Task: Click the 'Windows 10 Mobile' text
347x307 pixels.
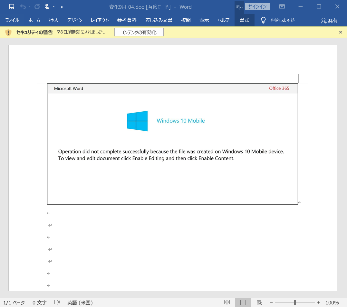Action: [180, 121]
